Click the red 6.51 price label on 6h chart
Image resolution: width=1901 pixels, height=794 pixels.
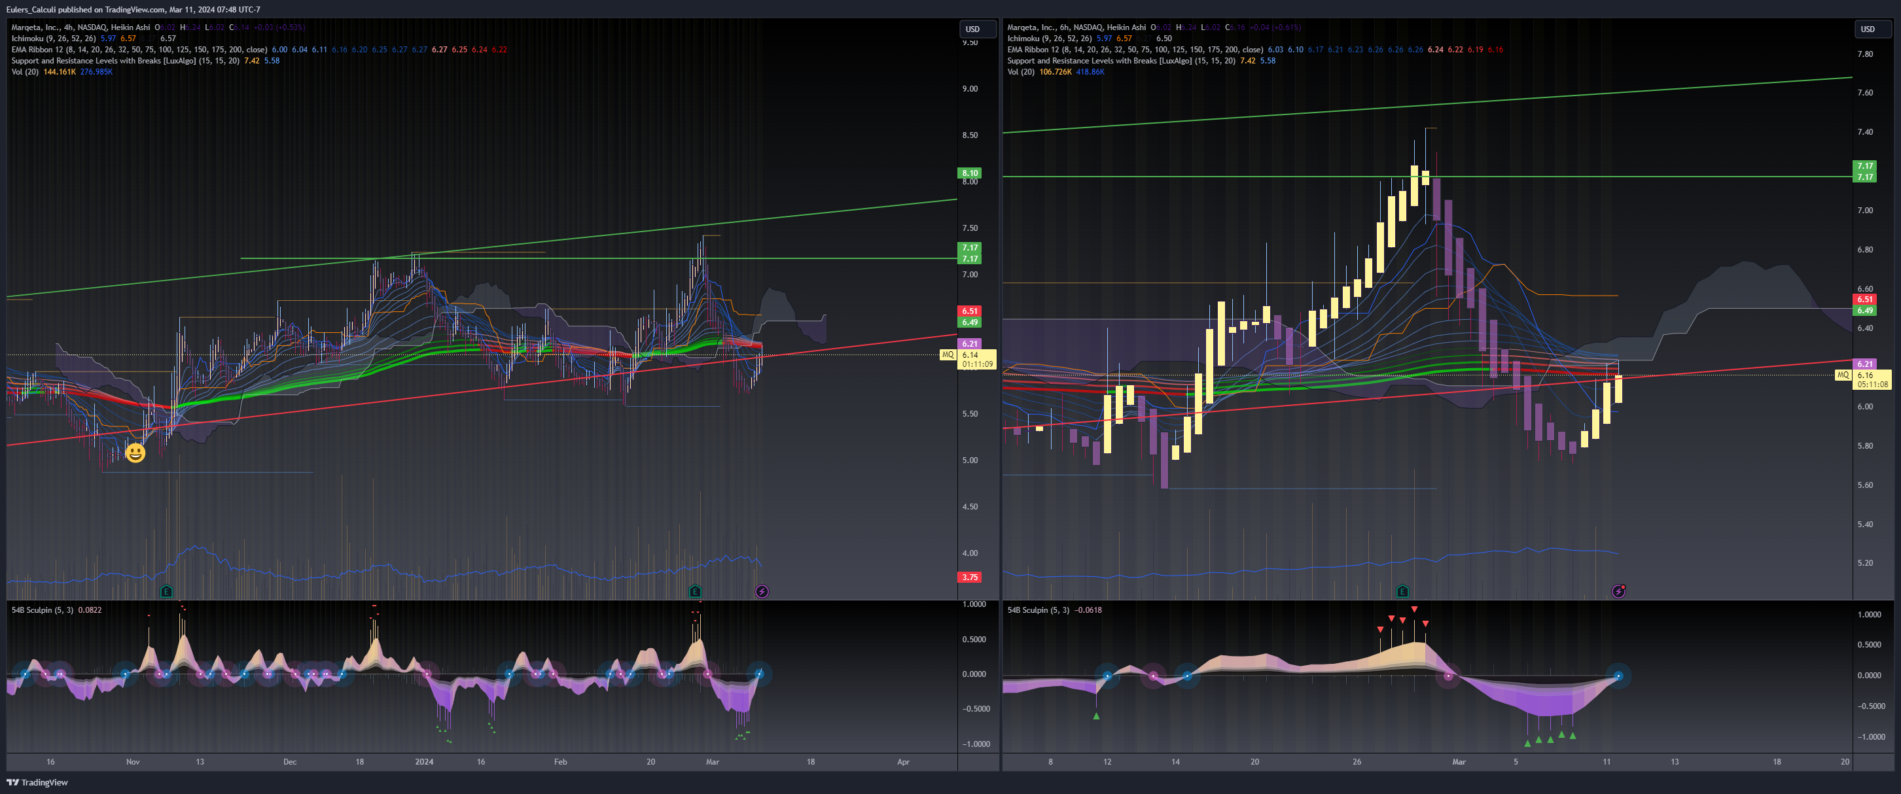click(1865, 300)
